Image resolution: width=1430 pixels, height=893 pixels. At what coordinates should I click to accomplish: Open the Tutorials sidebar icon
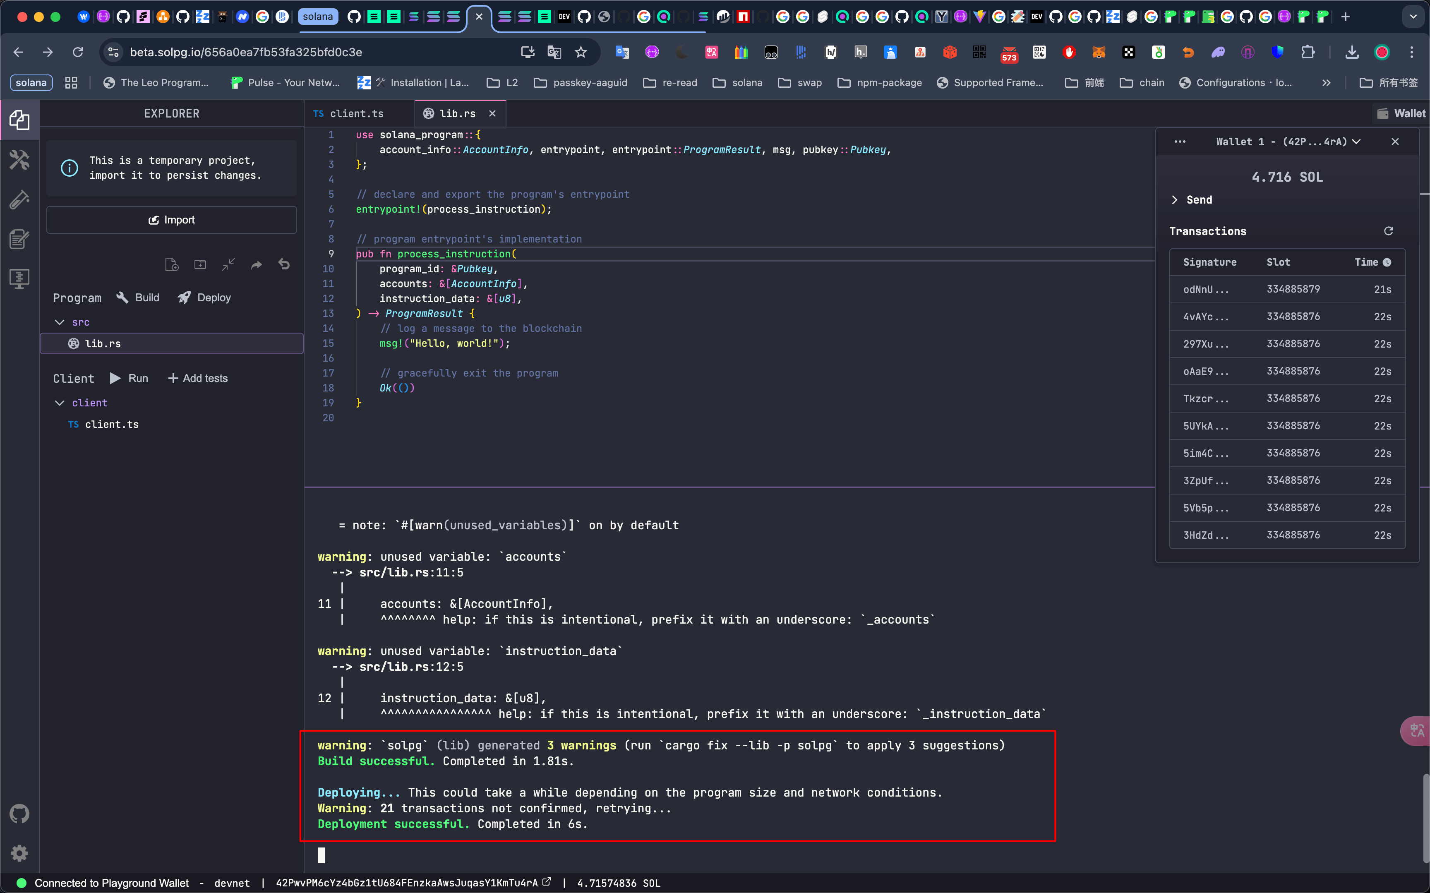(x=19, y=239)
